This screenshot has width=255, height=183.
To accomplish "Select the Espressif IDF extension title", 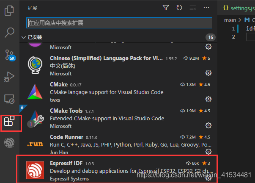I will pyautogui.click(x=66, y=163).
